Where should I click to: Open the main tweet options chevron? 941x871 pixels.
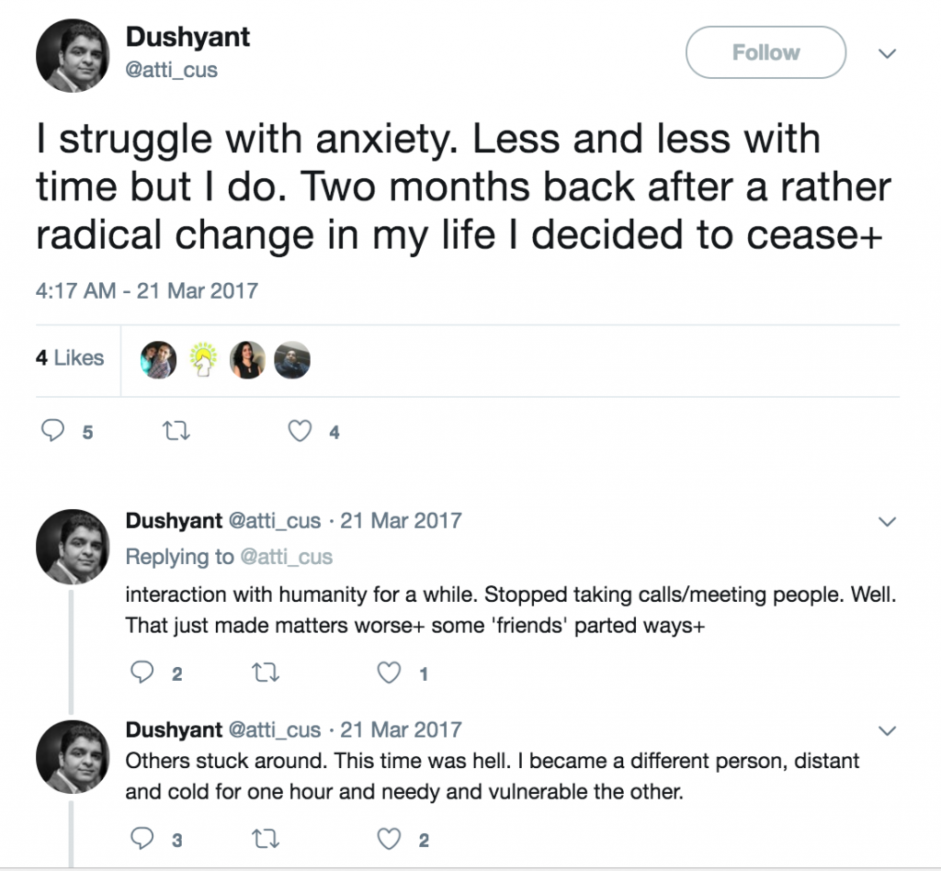(x=887, y=54)
